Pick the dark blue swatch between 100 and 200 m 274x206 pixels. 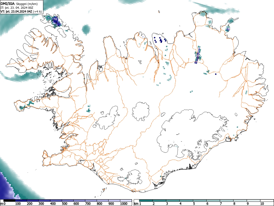coord(21,201)
